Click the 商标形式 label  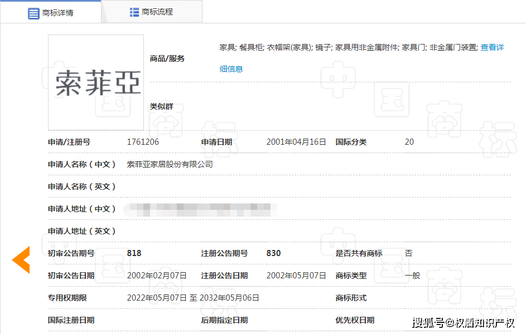tap(351, 298)
